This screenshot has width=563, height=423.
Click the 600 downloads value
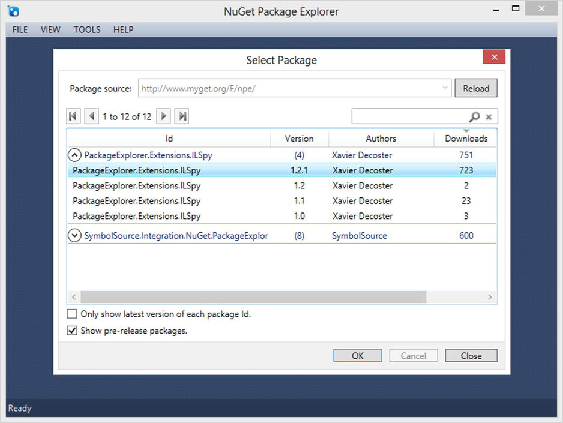pyautogui.click(x=466, y=236)
